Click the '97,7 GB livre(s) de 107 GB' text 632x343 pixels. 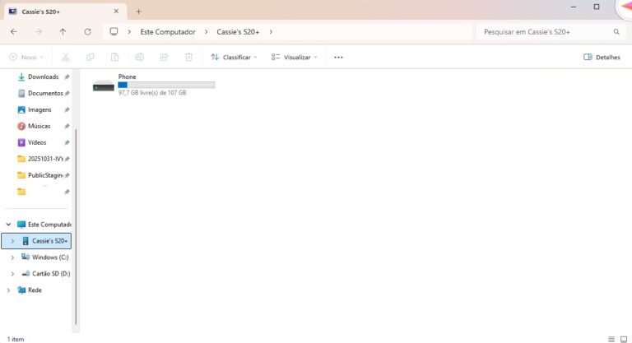[152, 93]
